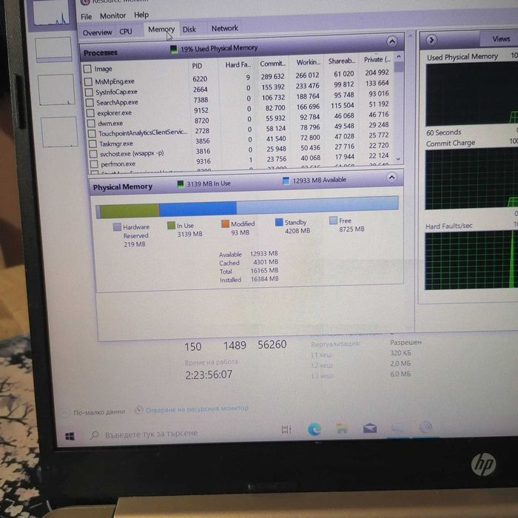
Task: Toggle the Image select-all checkbox
Action: (x=87, y=69)
